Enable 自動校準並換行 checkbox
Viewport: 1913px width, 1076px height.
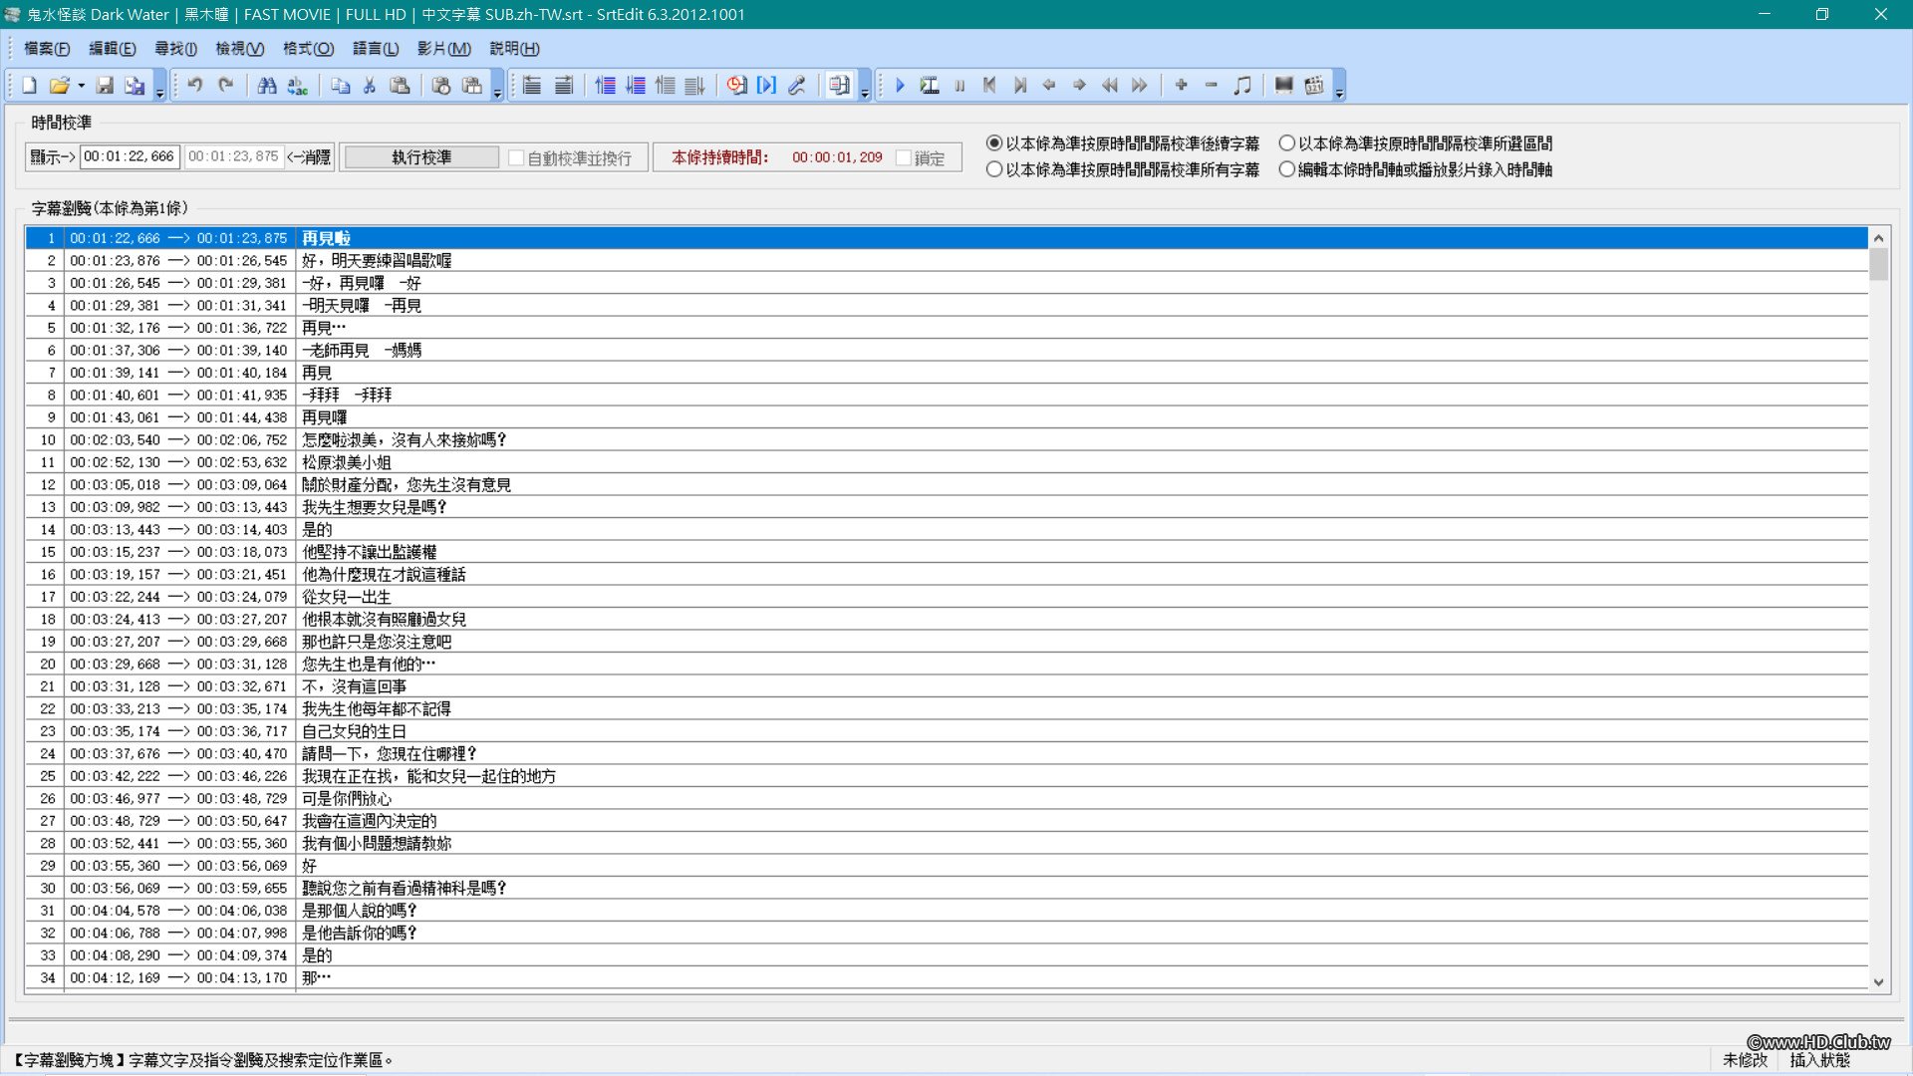point(516,158)
